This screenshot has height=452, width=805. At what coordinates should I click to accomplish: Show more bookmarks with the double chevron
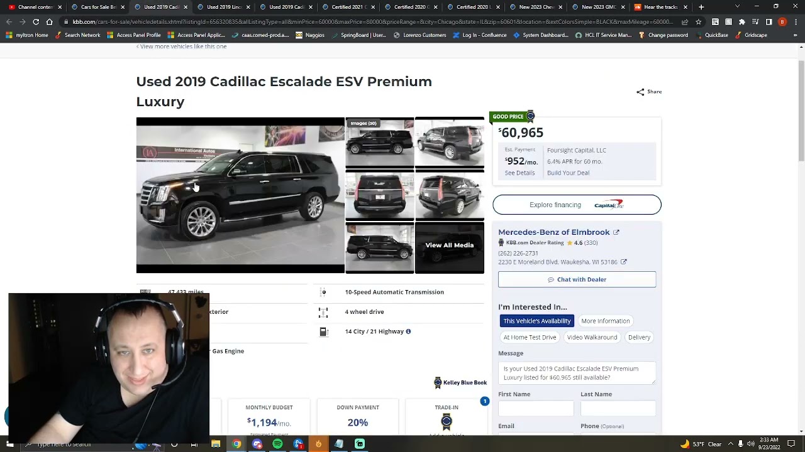point(796,35)
